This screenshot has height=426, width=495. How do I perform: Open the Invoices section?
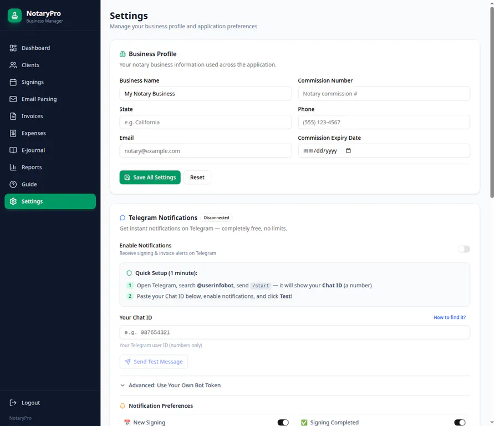pyautogui.click(x=50, y=116)
